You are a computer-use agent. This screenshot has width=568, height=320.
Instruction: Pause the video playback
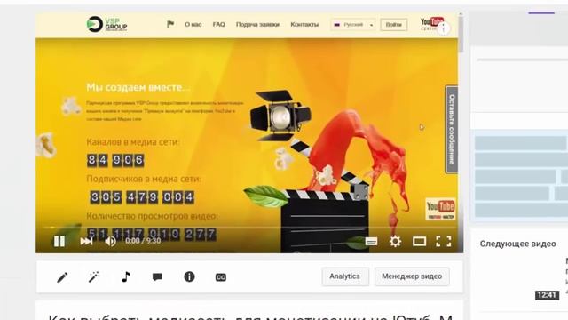59,241
